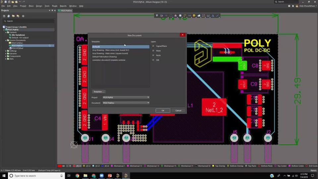This screenshot has width=318, height=179.
Task: Open the Design menu
Action: pyautogui.click(x=39, y=6)
